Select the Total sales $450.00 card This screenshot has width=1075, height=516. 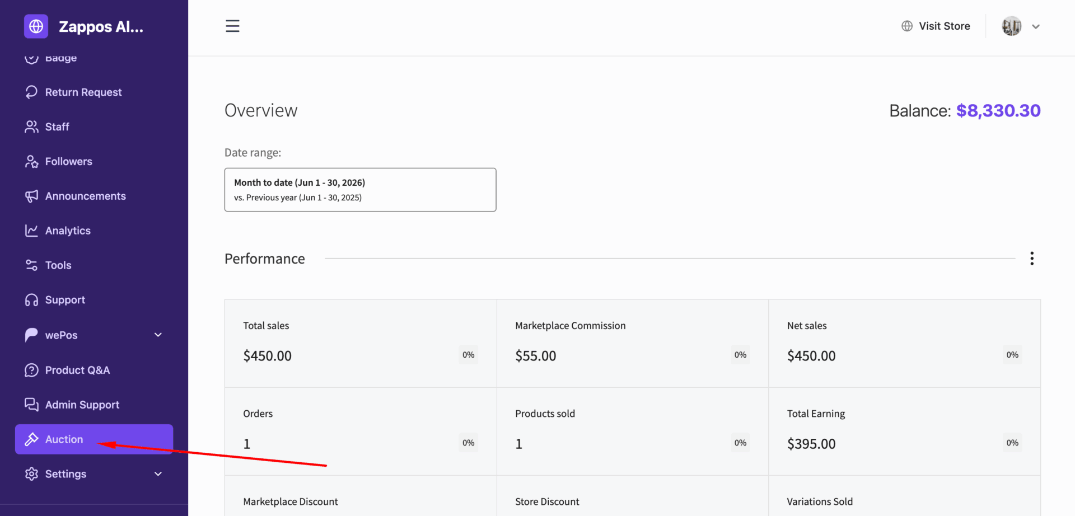(361, 343)
